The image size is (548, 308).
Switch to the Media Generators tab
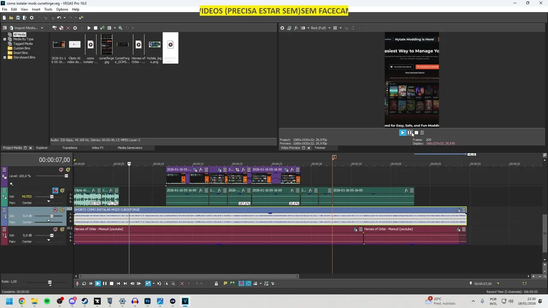tap(130, 148)
